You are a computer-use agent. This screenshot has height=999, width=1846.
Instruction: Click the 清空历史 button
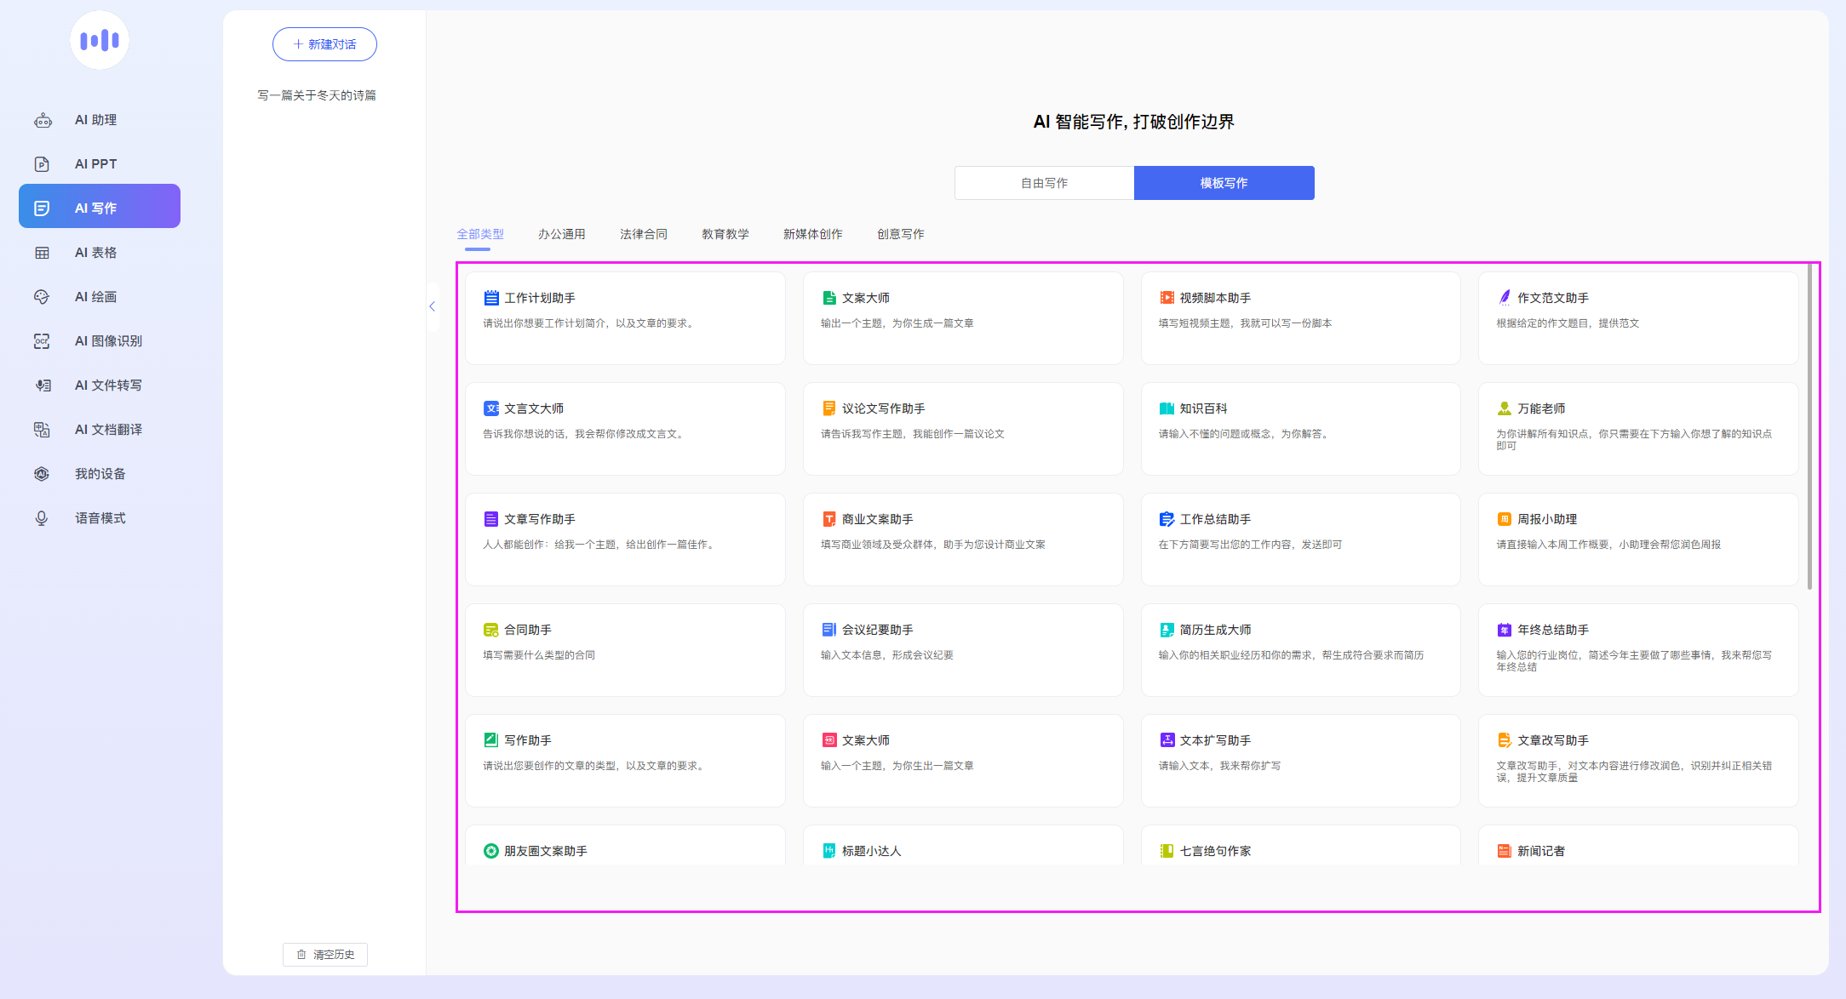click(325, 955)
